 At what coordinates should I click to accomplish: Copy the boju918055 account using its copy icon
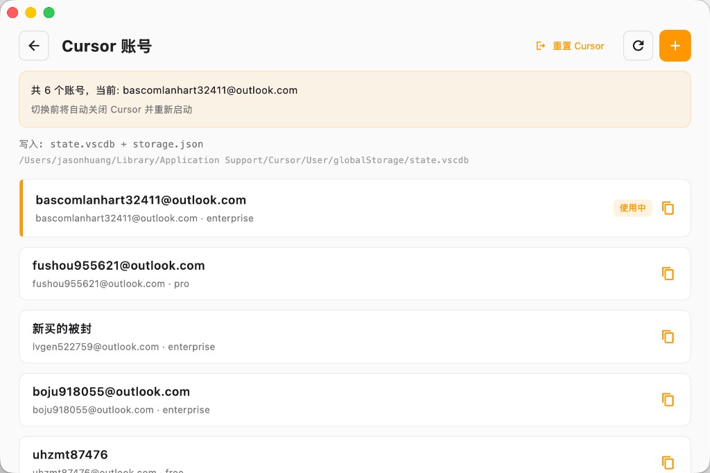tap(668, 399)
